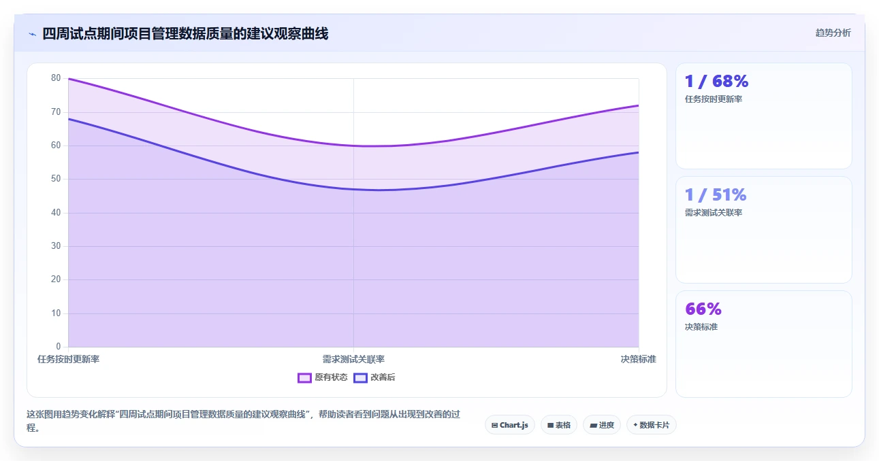Click the 1 / 51% value text
The image size is (879, 461).
[716, 195]
